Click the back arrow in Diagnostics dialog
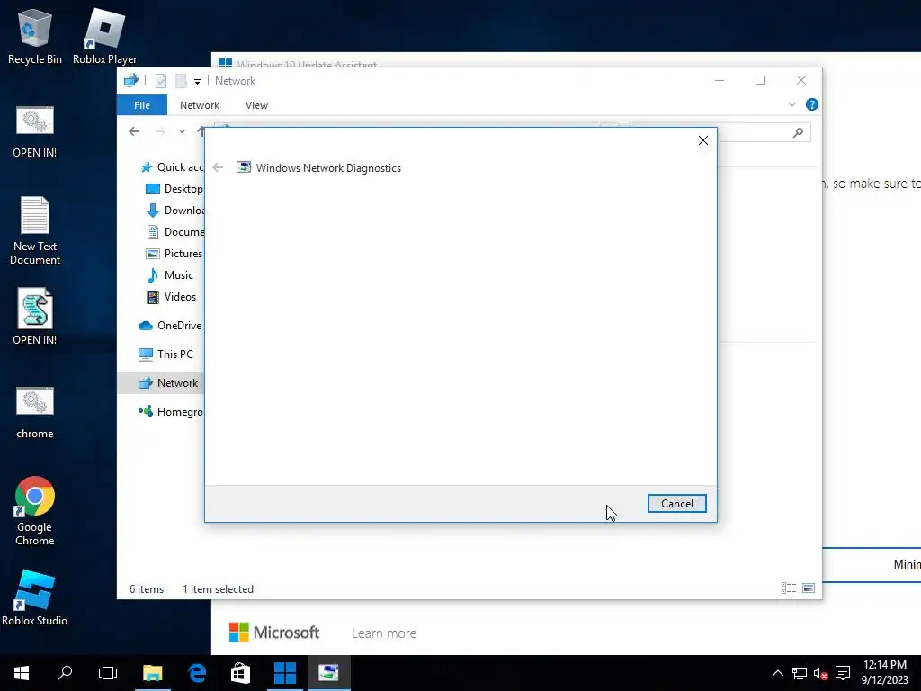This screenshot has height=691, width=921. tap(218, 167)
